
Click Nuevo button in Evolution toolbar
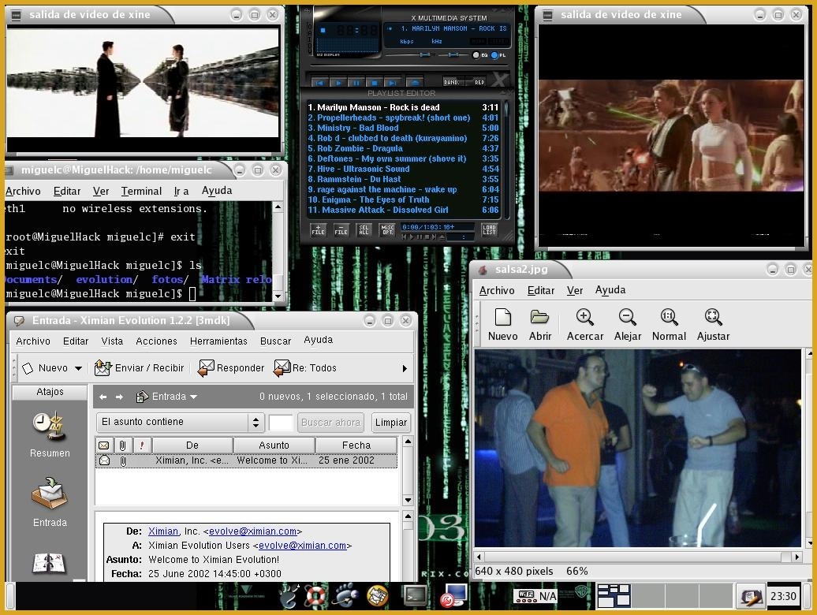point(45,368)
